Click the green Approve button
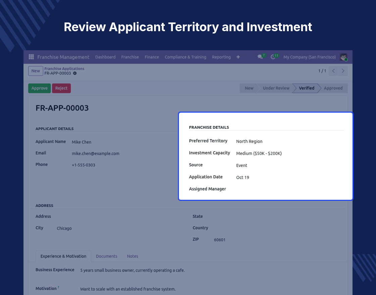 [x=39, y=88]
